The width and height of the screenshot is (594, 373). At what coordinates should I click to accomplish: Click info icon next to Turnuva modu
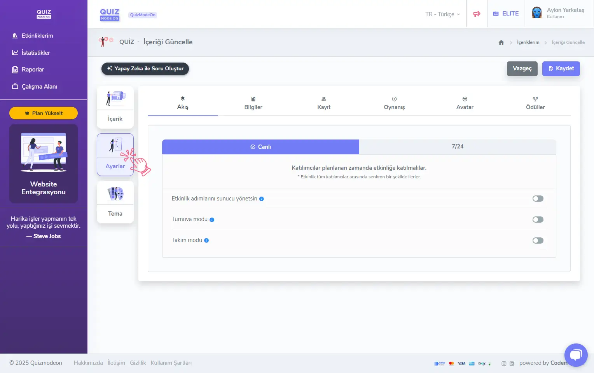[x=212, y=220]
